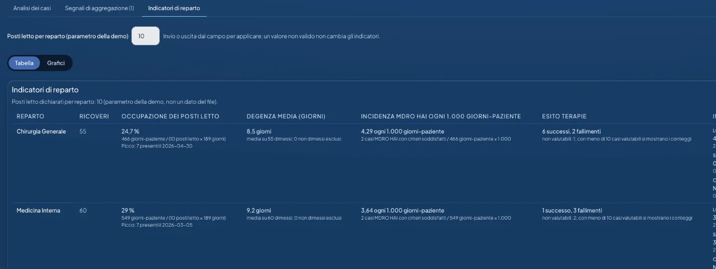Viewport: 716px width, 269px height.
Task: Click the 6 successi, 2 fallimenti cell
Action: tap(571, 131)
